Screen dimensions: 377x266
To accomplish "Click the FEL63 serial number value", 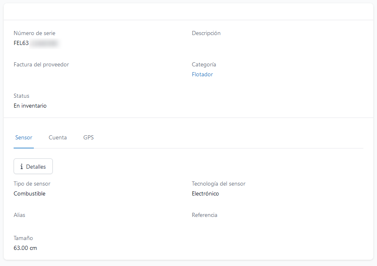I will (21, 43).
